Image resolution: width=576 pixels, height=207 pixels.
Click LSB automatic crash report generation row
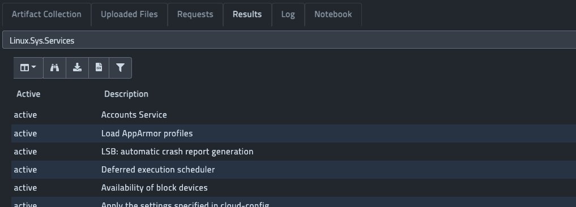click(293, 152)
